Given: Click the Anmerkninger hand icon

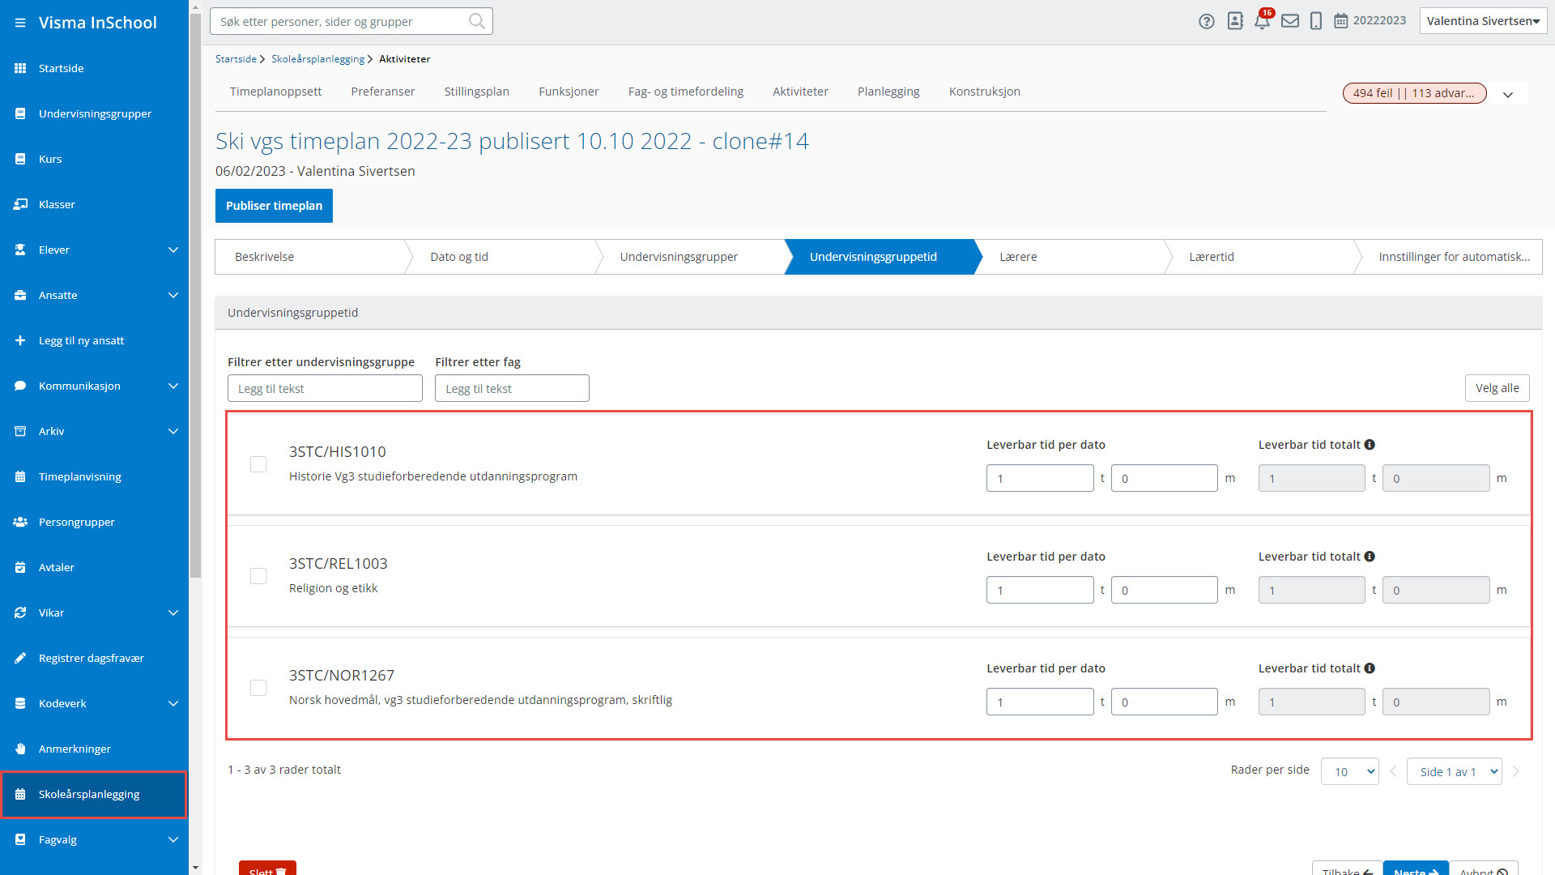Looking at the screenshot, I should (20, 749).
